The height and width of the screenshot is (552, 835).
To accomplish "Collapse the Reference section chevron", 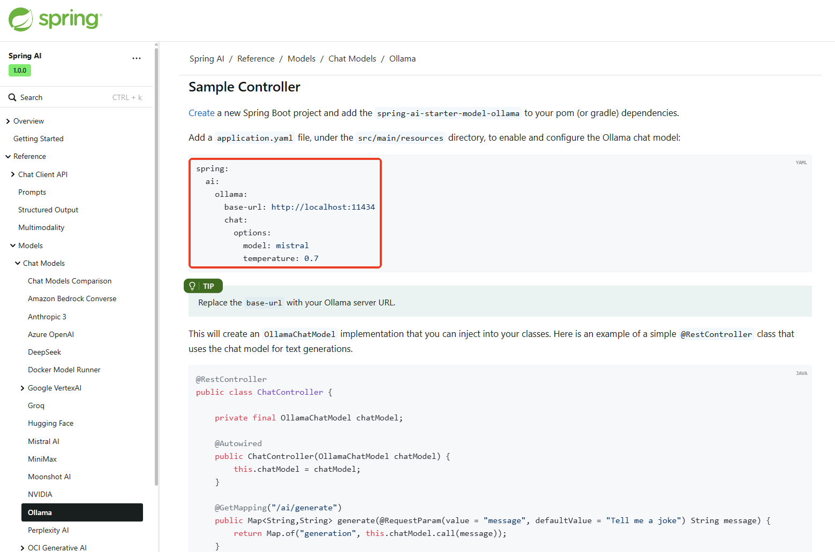I will 8,157.
